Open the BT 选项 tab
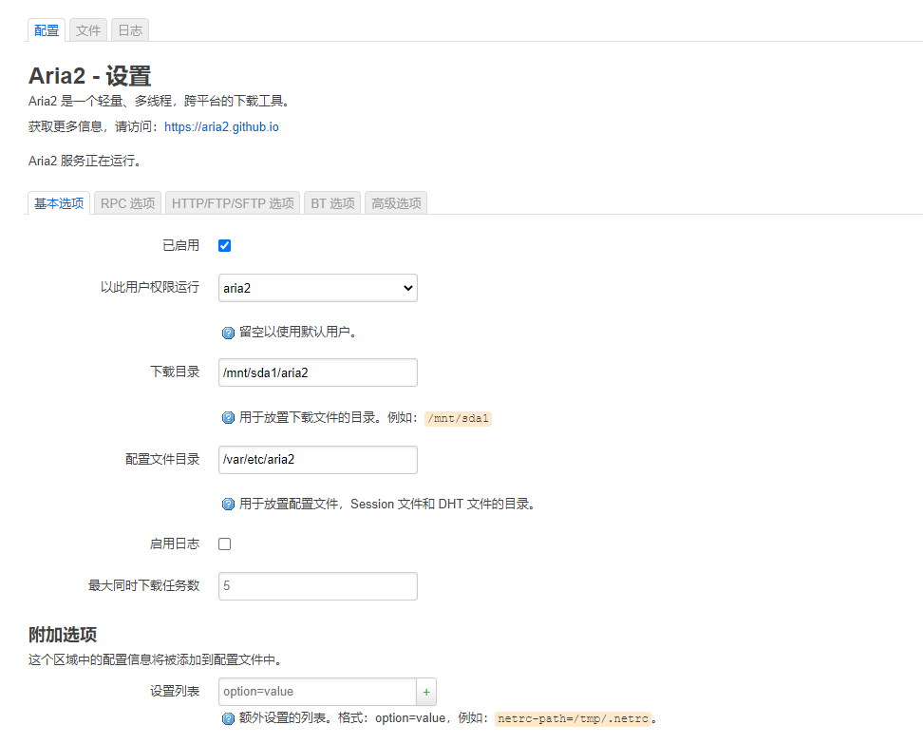 click(332, 203)
